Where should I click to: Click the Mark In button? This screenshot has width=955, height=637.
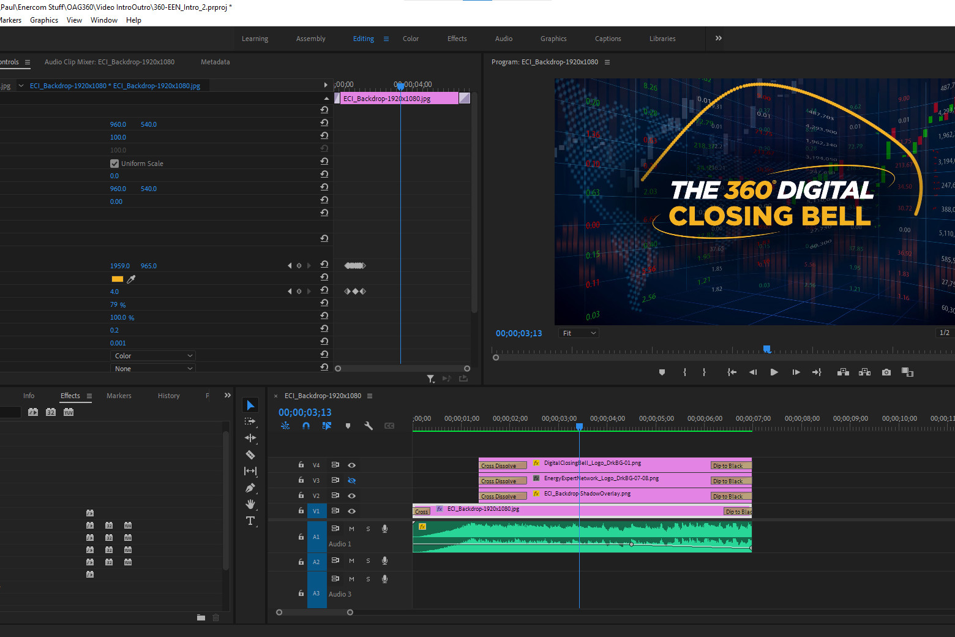pos(684,372)
